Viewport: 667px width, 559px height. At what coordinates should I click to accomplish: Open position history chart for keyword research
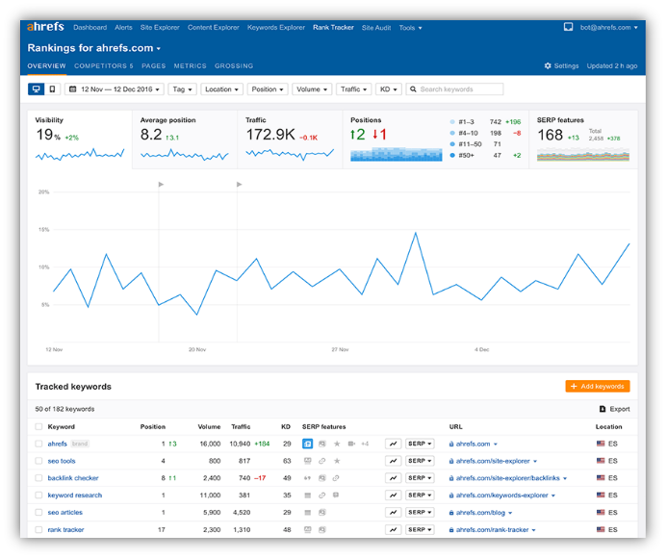click(x=393, y=495)
